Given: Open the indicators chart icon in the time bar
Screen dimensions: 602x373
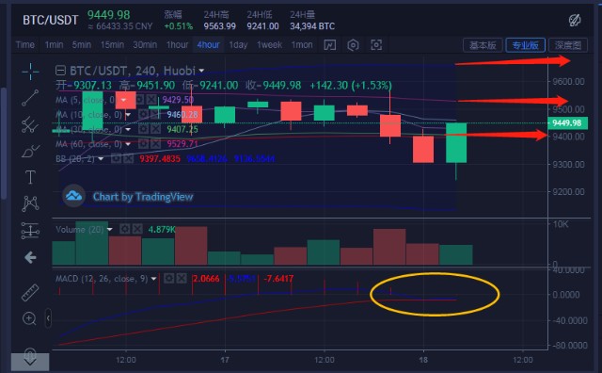Looking at the screenshot, I should point(330,45).
